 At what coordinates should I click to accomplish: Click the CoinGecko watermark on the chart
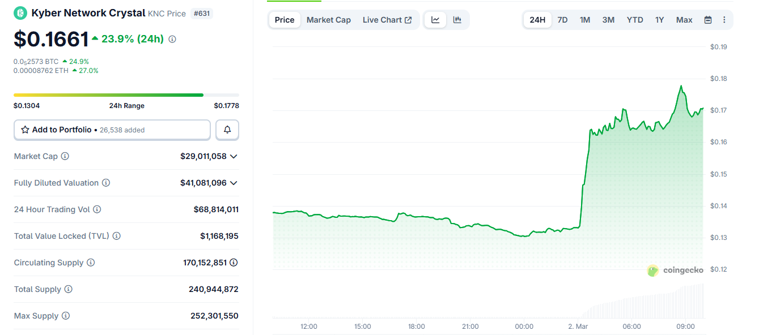click(x=676, y=270)
